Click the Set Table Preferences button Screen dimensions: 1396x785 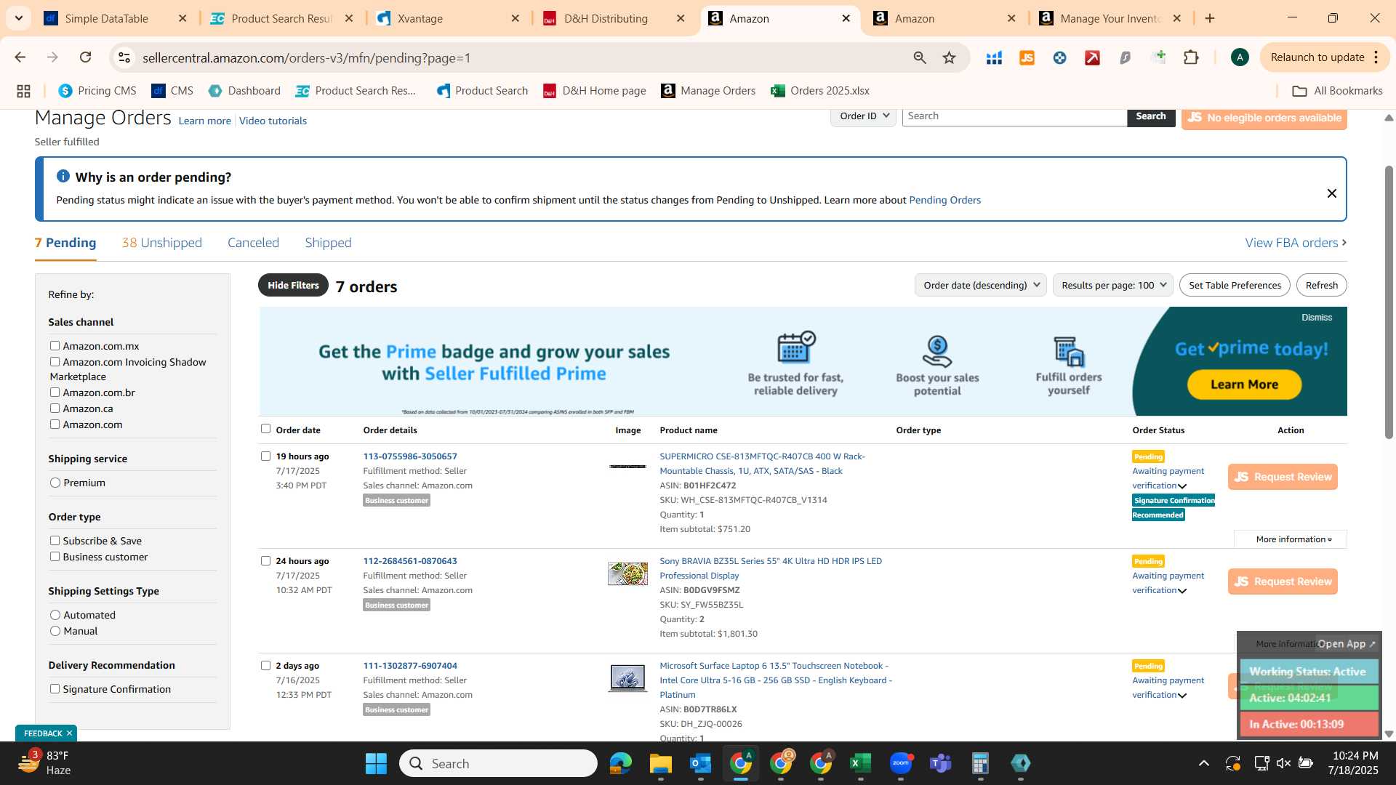point(1235,285)
